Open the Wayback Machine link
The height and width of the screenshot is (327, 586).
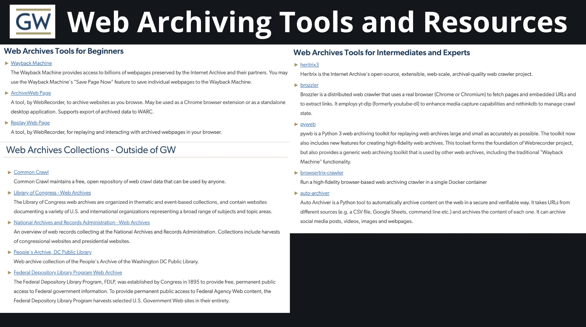(31, 63)
